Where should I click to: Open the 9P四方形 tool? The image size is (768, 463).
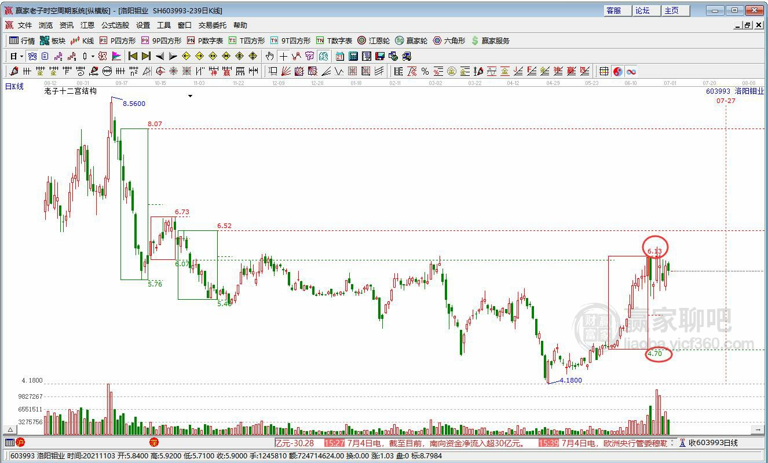click(x=161, y=41)
